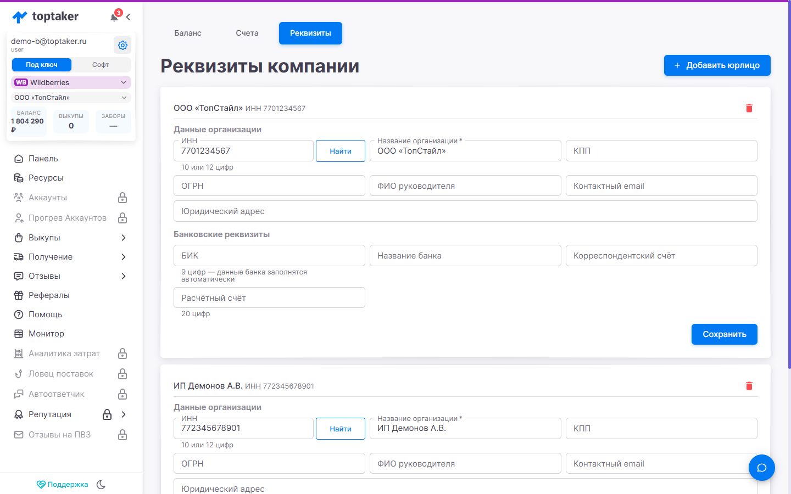Expand the Репутация submenu chevron
The width and height of the screenshot is (791, 494).
click(x=124, y=414)
